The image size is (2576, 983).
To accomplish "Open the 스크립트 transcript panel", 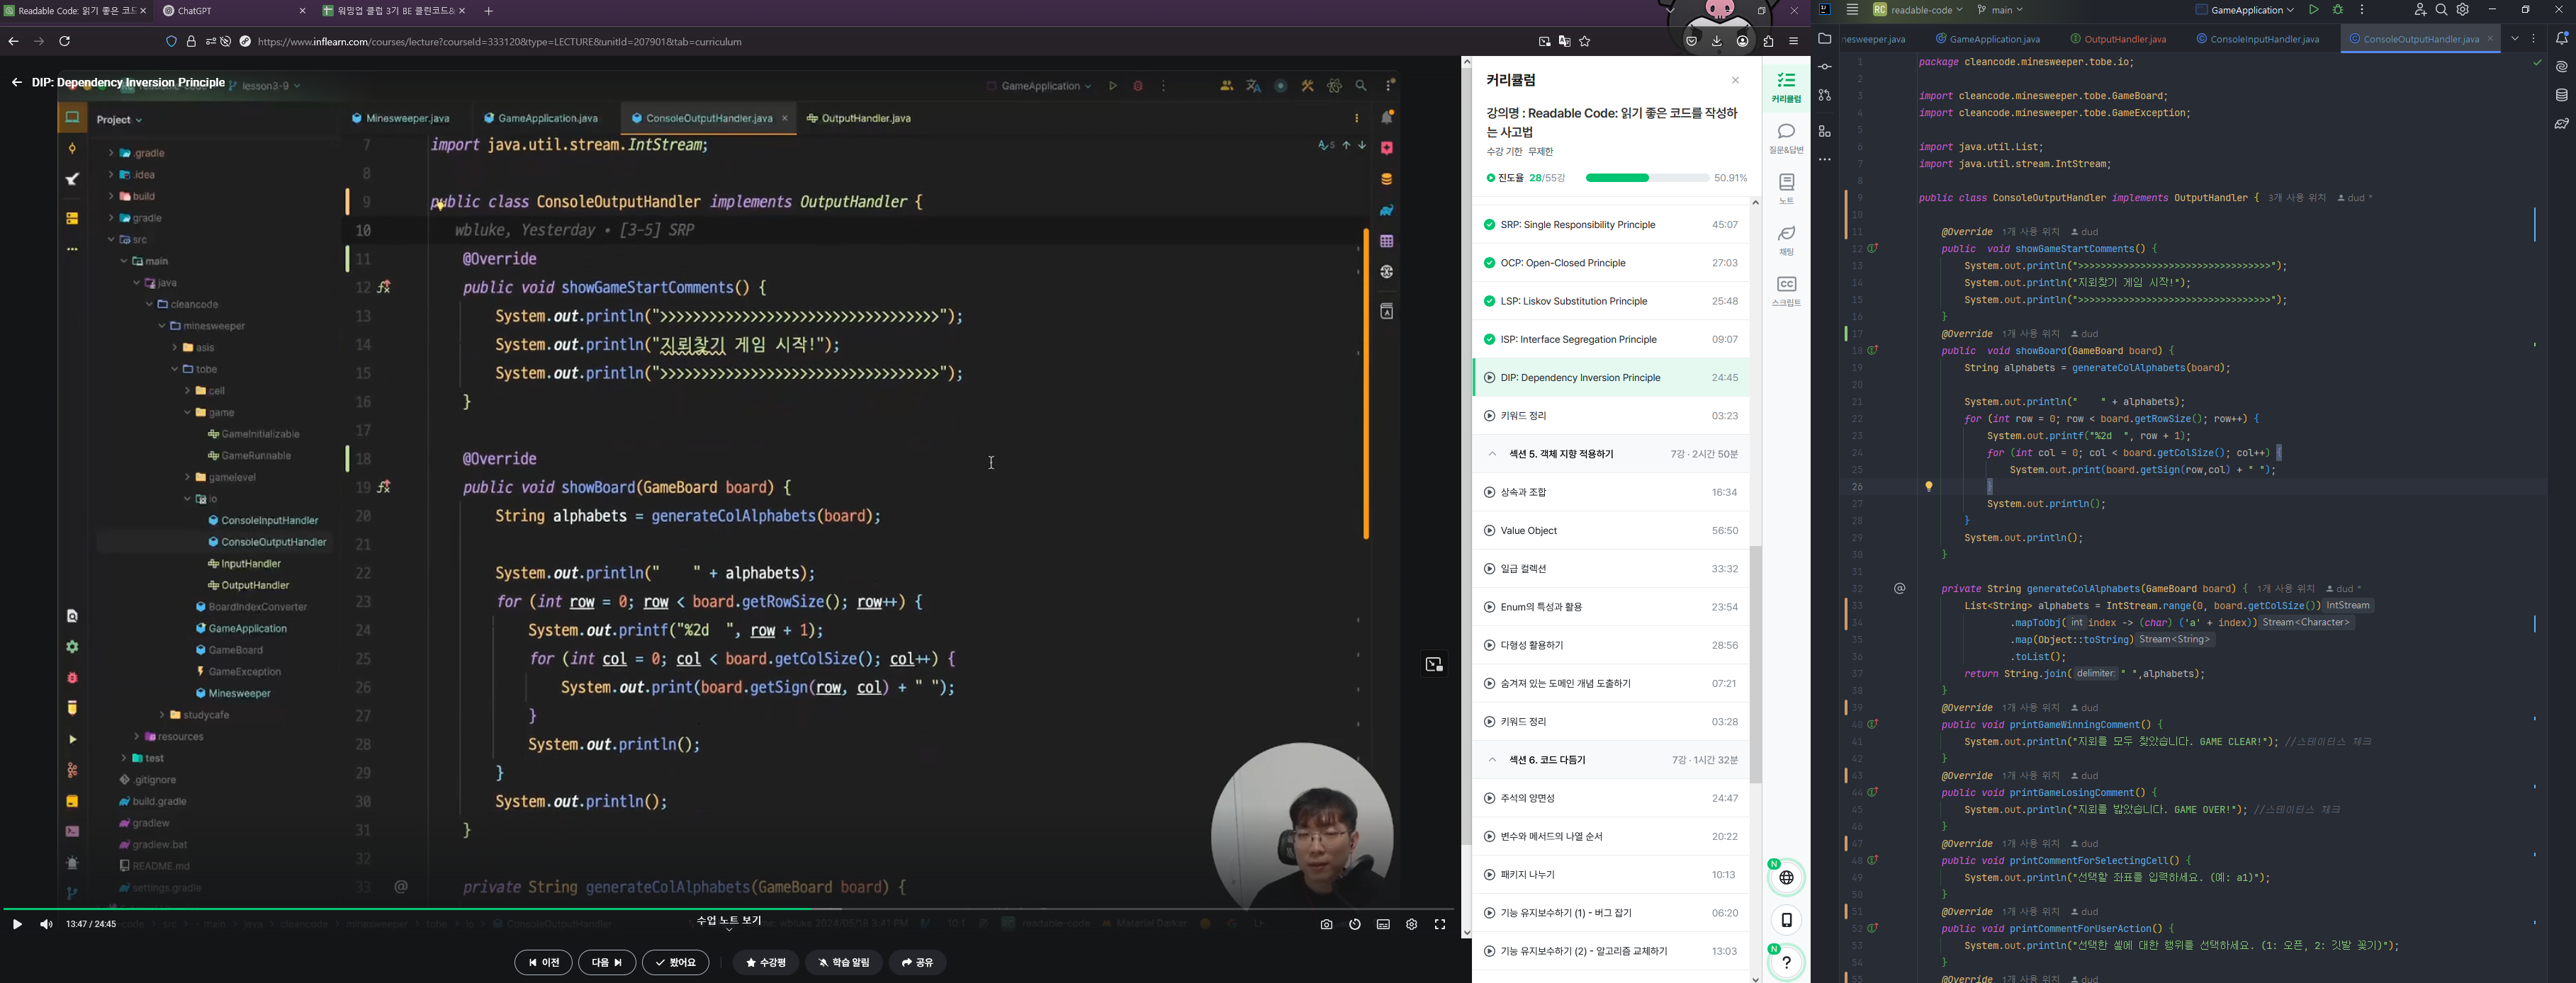I will [1786, 290].
